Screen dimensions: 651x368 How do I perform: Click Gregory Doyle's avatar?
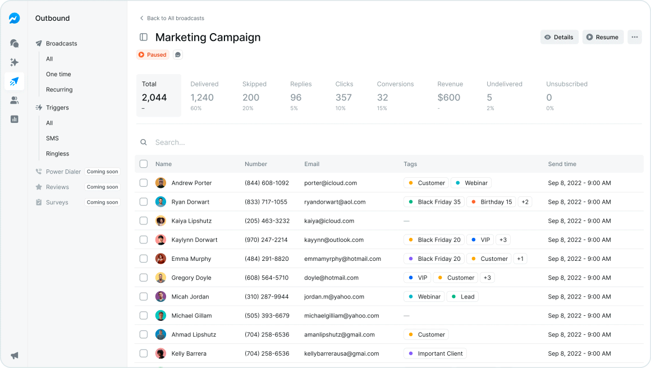161,278
